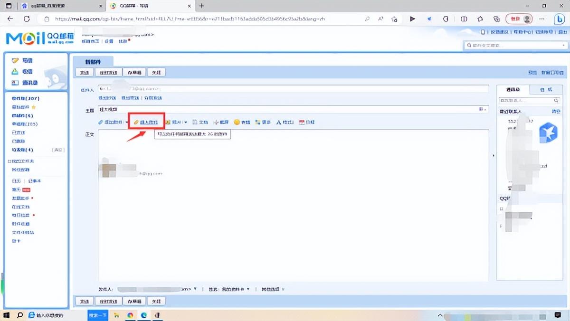Open the 签名 signature dropdown

(248, 289)
